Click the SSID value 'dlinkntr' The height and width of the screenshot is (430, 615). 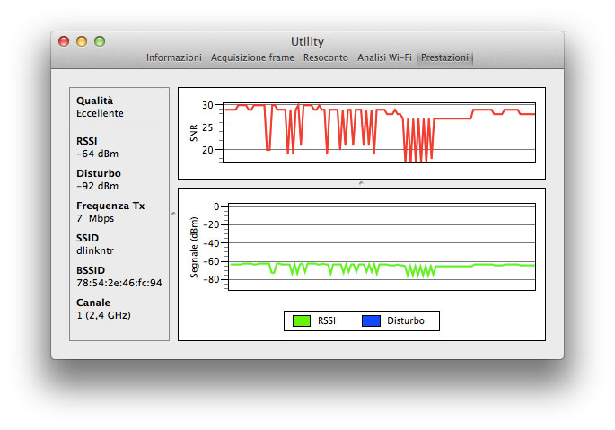pos(95,250)
